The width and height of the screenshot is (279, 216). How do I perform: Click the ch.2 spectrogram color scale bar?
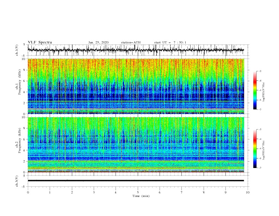pyautogui.click(x=255, y=149)
